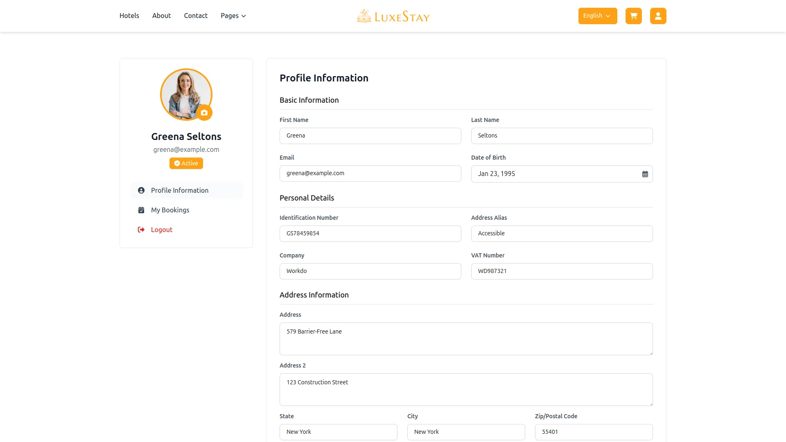Open the English language dropdown

[x=598, y=16]
